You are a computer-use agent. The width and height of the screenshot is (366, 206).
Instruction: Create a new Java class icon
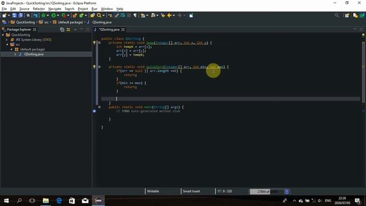[x=81, y=15]
